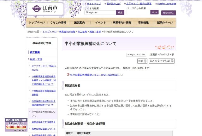This screenshot has width=202, height=136.
Task: Click 大きな文字で印刷 button
Action: pos(162,61)
